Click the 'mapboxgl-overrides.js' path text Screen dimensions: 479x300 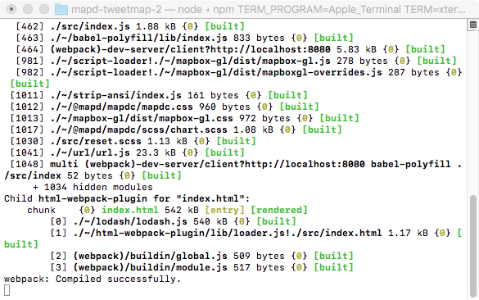pos(322,72)
